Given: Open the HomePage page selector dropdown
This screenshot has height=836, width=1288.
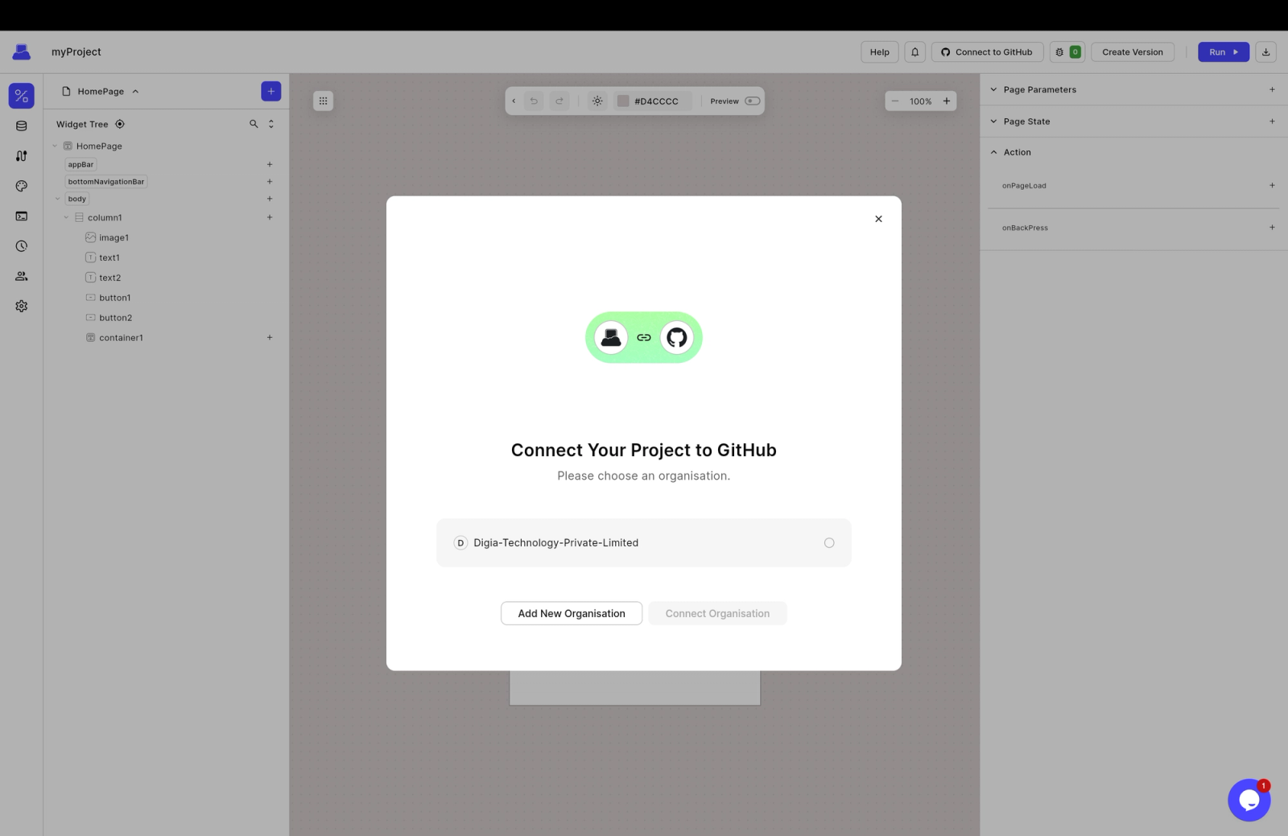Looking at the screenshot, I should [101, 92].
